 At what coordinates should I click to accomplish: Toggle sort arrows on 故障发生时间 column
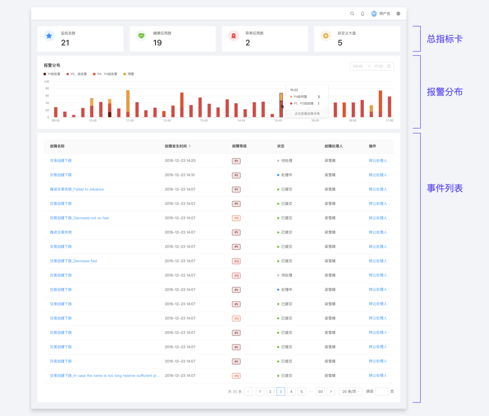point(190,146)
